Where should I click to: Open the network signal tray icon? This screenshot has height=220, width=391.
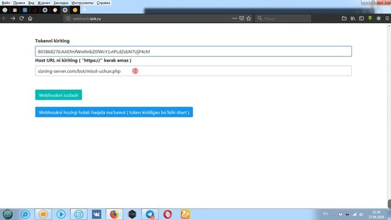pos(354,215)
